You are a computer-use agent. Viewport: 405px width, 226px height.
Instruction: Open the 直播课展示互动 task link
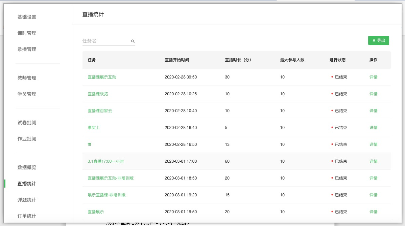[x=102, y=77]
